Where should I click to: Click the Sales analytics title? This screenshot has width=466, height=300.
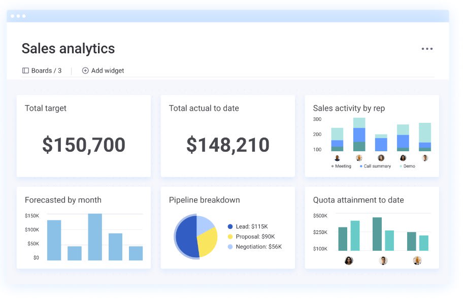[x=68, y=48]
